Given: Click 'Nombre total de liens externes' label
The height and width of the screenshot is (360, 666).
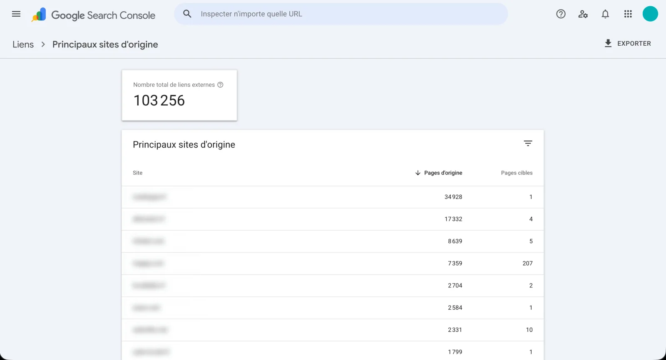Looking at the screenshot, I should point(174,85).
